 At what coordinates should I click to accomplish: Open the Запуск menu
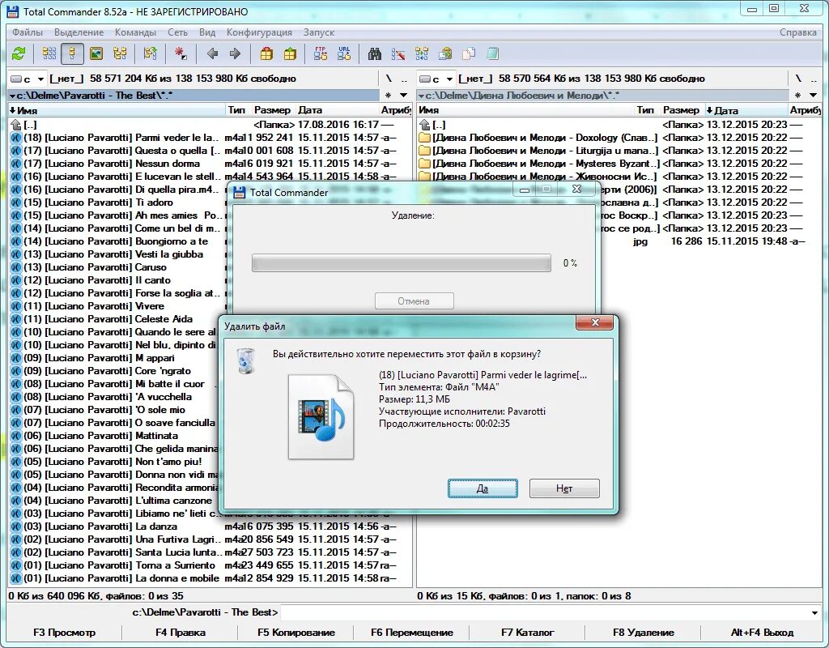click(x=319, y=32)
